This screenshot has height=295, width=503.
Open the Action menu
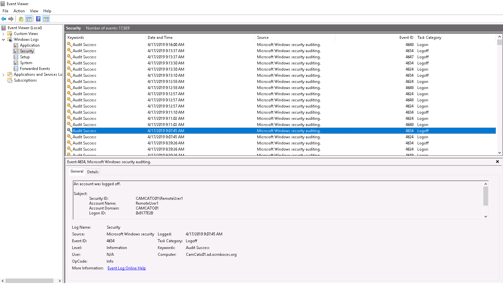tap(19, 11)
